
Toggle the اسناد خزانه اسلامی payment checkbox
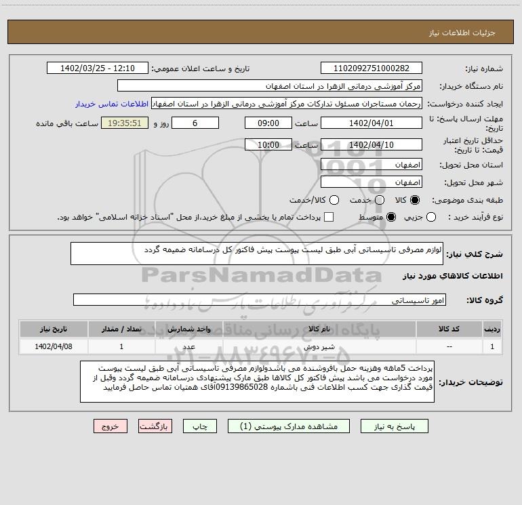point(329,217)
